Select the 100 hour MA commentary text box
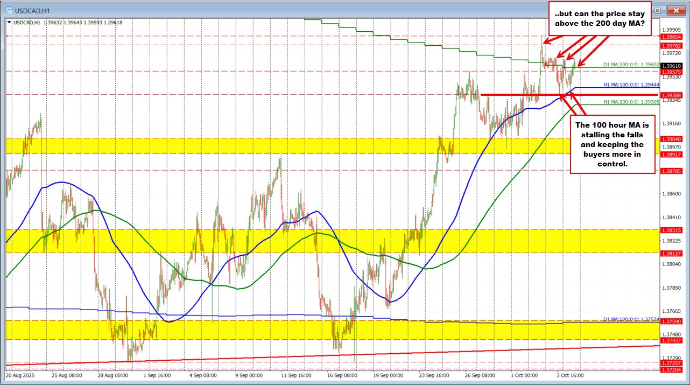Screen dimensions: 690x385 [612, 144]
